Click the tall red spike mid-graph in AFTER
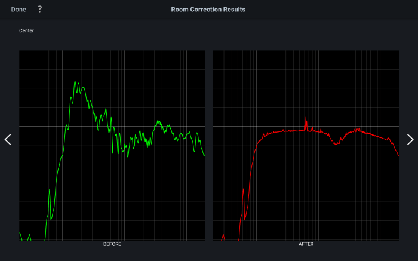Screen dimensions: 418x261 click(306, 118)
